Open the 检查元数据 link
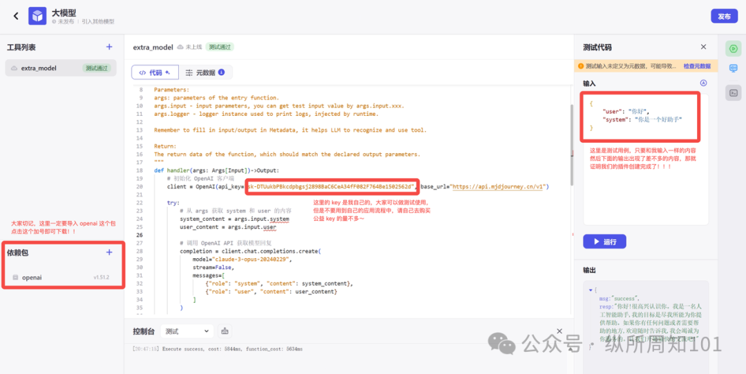 [x=696, y=66]
